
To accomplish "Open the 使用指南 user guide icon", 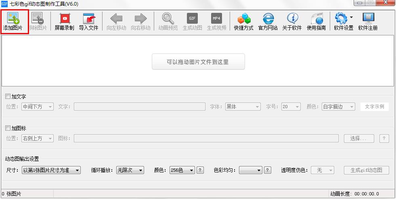I will [x=316, y=18].
